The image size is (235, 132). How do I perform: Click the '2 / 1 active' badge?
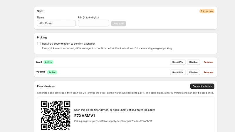pyautogui.click(x=207, y=11)
